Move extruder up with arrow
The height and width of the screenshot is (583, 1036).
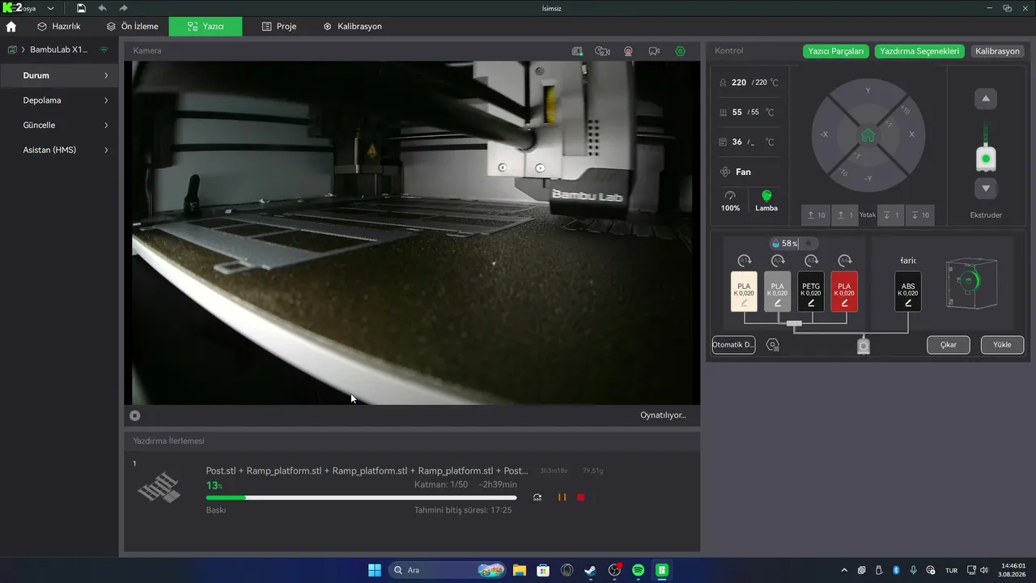986,99
